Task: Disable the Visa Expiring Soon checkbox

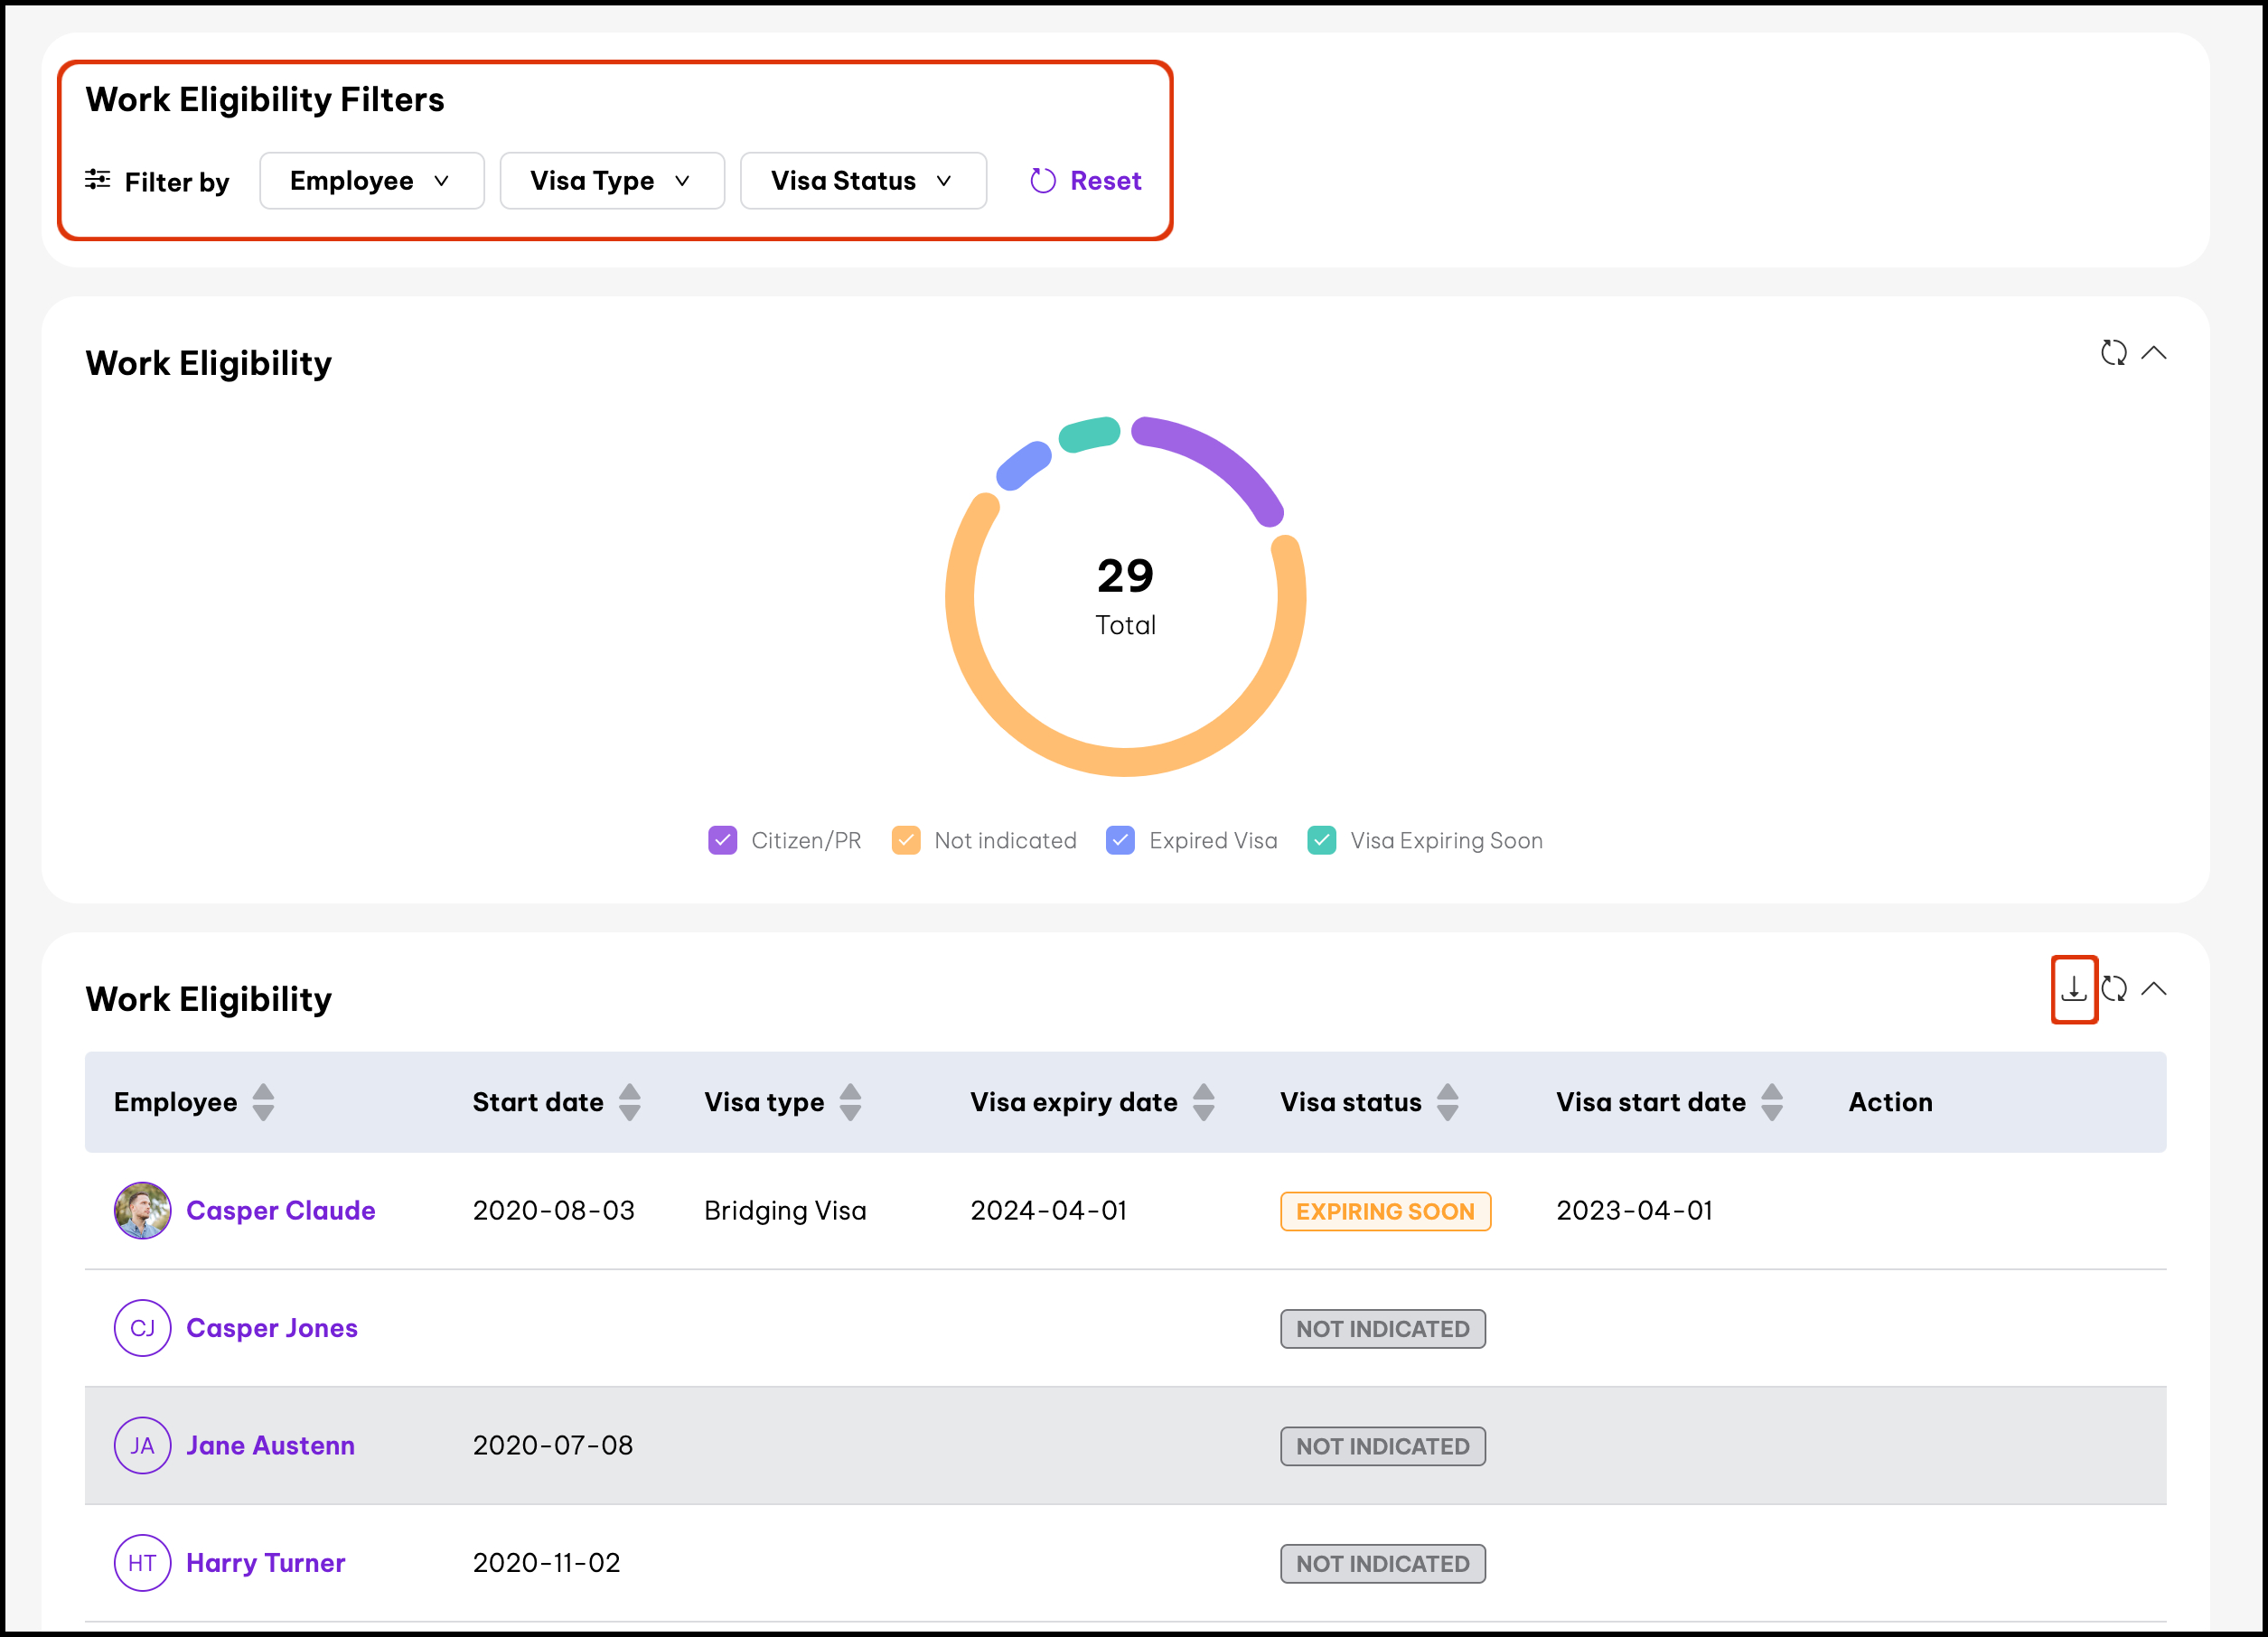Action: (x=1321, y=840)
